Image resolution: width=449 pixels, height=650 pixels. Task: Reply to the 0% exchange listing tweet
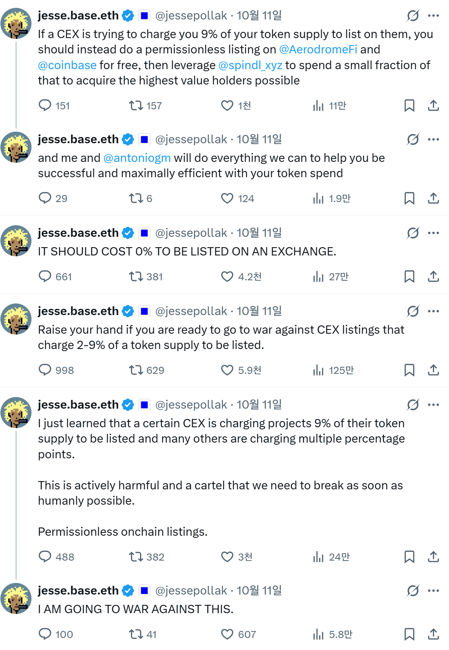click(45, 276)
